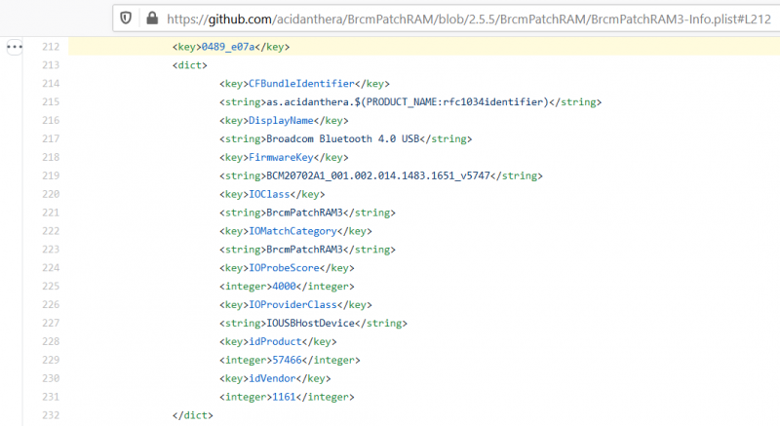
Task: Click the padlock site security icon
Action: (x=152, y=19)
